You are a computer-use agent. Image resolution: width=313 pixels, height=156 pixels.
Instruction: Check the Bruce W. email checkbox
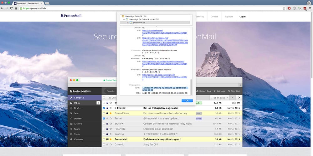[104, 124]
